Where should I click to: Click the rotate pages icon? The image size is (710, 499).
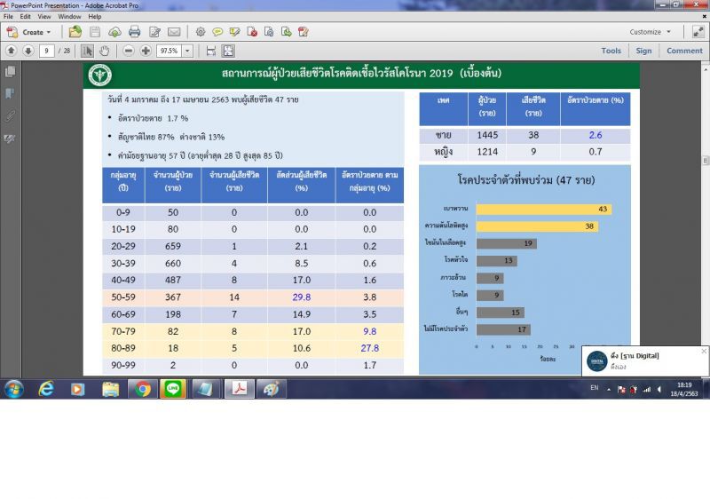269,32
